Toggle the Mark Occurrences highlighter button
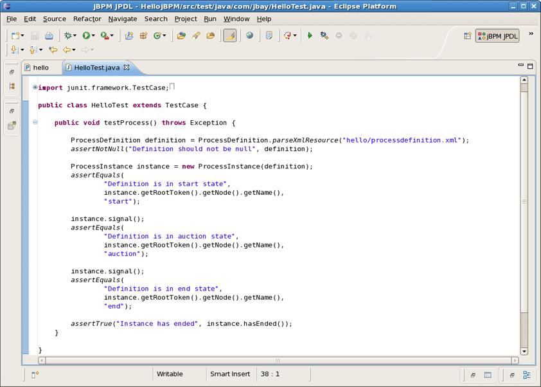The height and width of the screenshot is (387, 541). 229,36
